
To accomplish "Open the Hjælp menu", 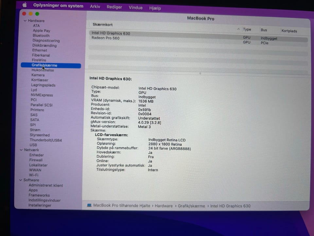I will click(x=155, y=8).
